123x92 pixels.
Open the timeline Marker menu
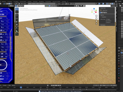pyautogui.click(x=14, y=85)
